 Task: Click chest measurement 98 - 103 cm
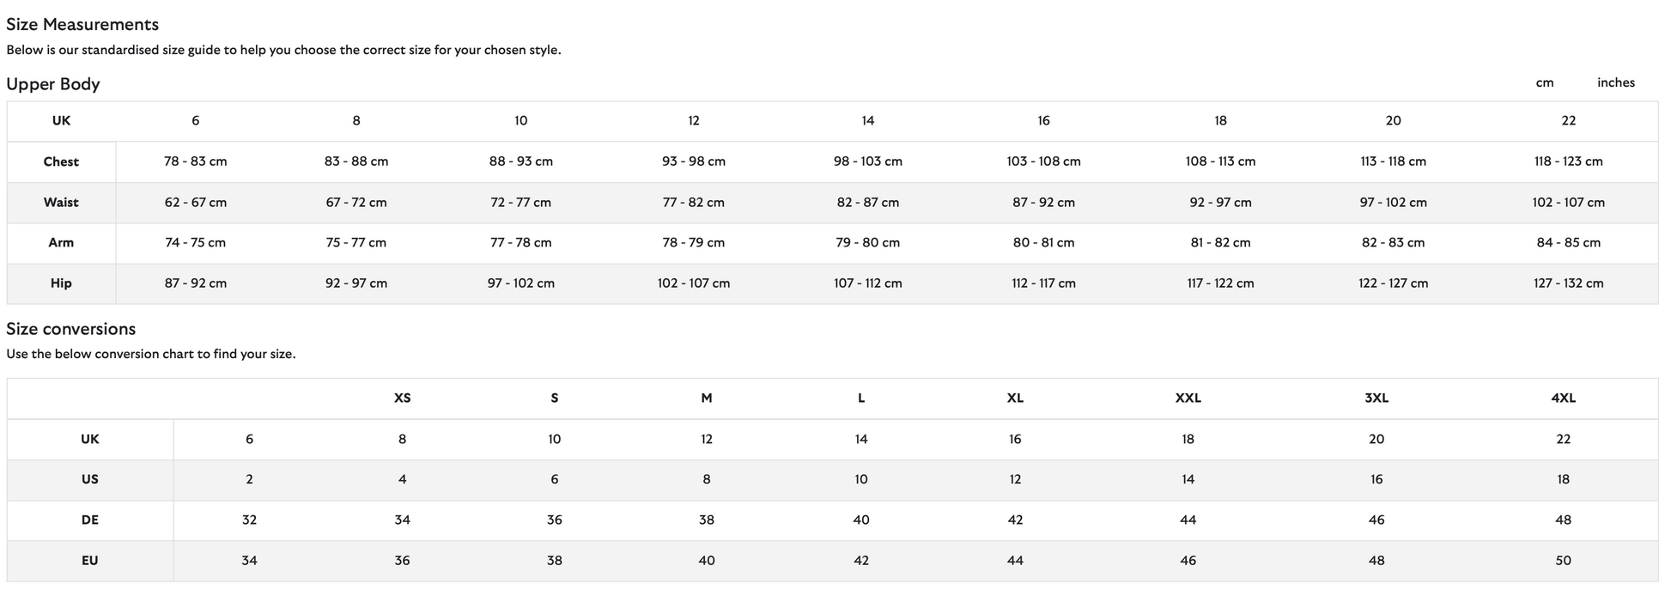(x=867, y=161)
